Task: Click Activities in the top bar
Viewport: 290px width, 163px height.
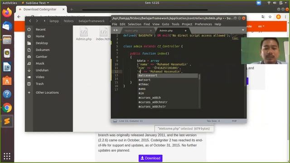Action: [x=10, y=3]
